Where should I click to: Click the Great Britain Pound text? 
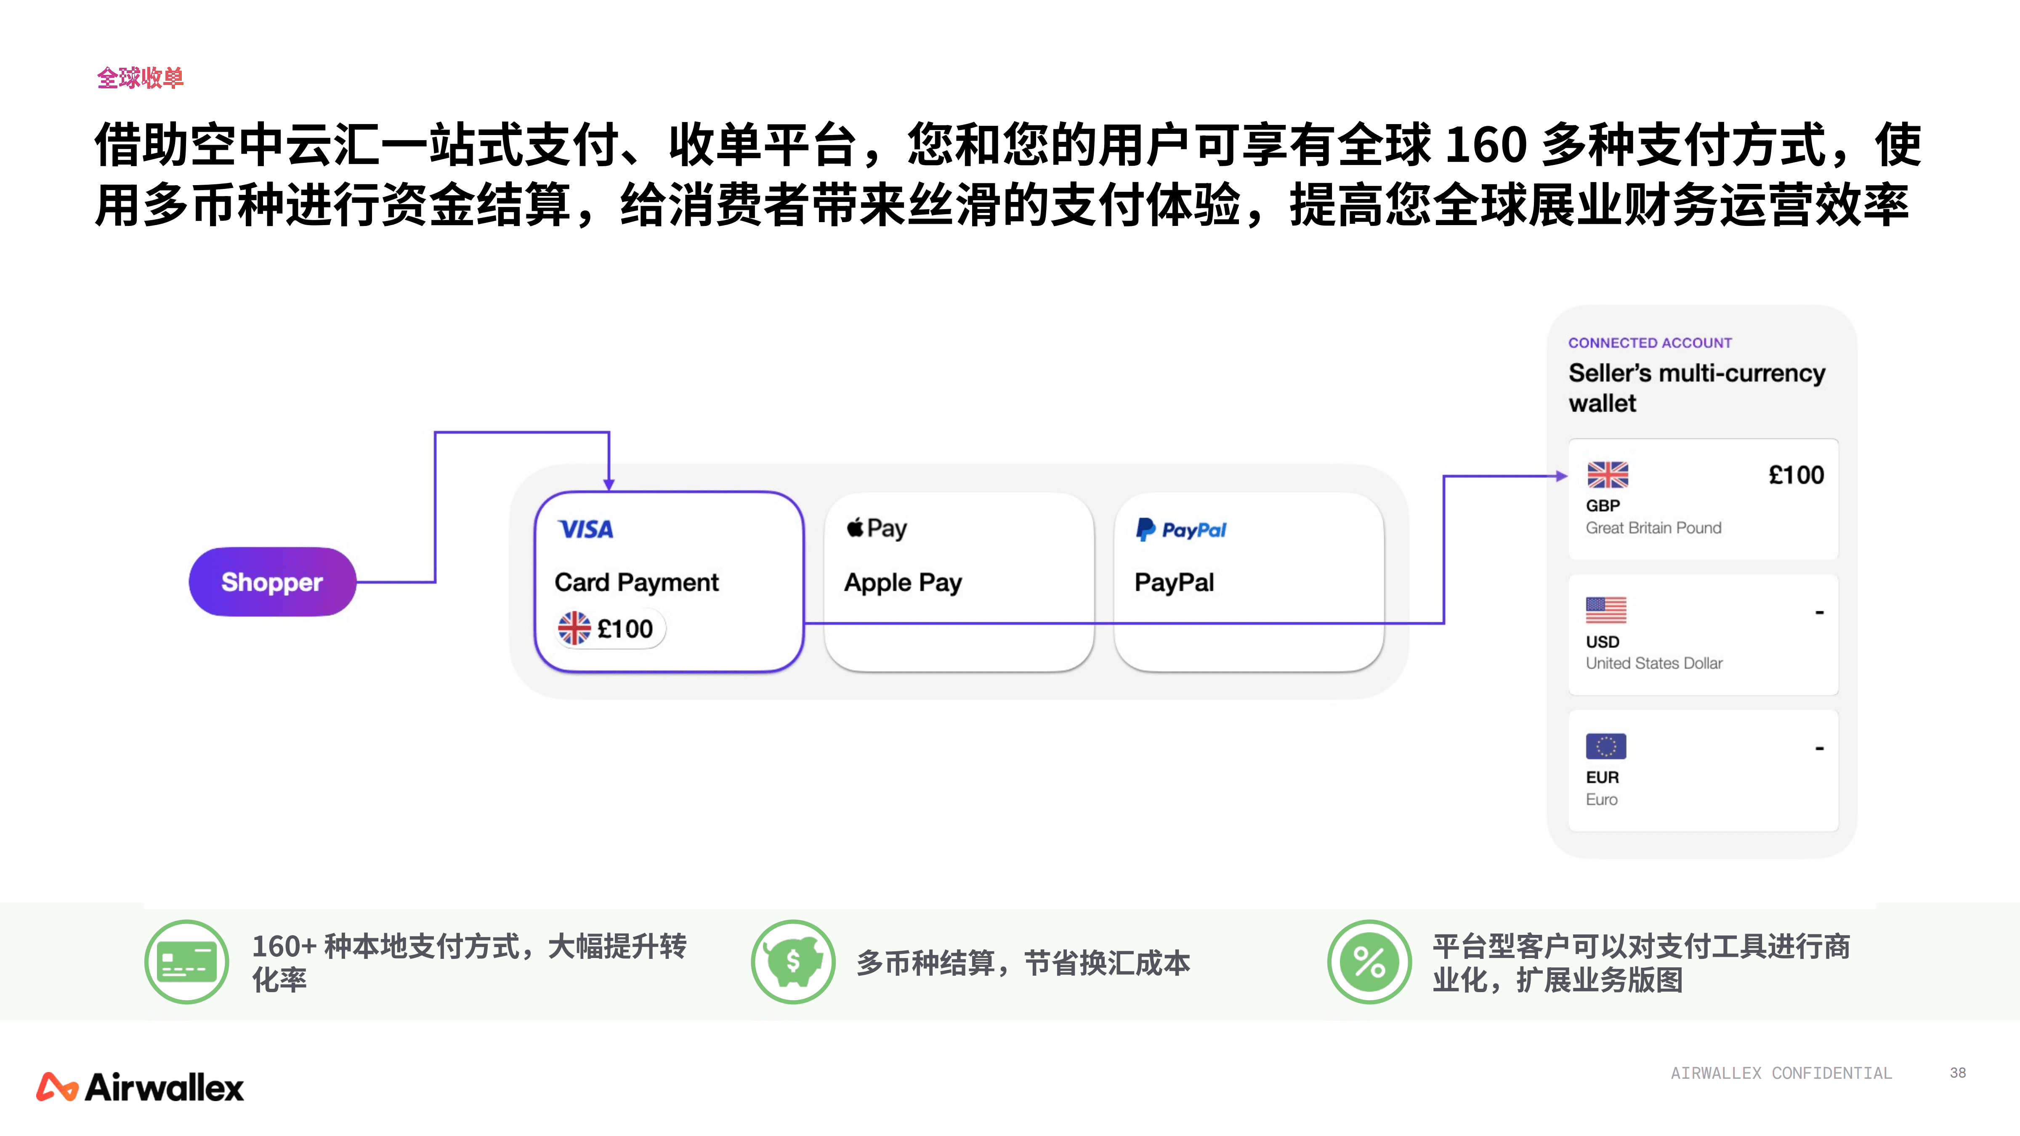pos(1653,528)
